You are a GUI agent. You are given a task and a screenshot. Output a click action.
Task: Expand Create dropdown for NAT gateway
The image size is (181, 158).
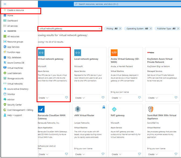tap(116, 154)
